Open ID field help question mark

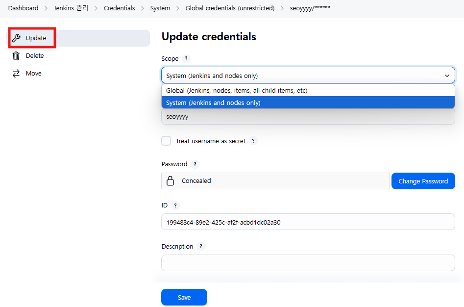pyautogui.click(x=175, y=205)
